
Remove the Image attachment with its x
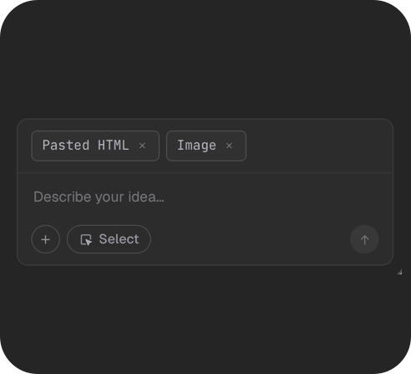click(229, 146)
